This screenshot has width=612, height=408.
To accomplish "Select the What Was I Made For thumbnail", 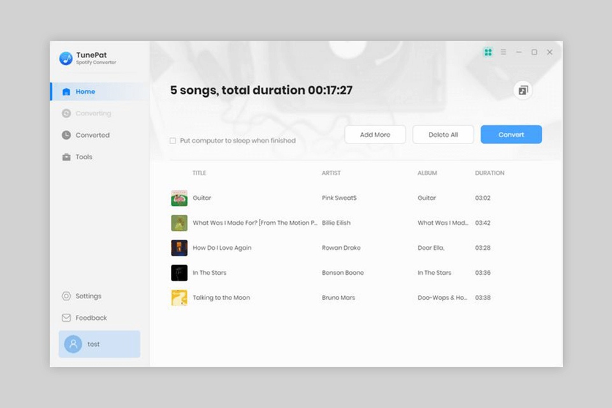I will tap(179, 223).
